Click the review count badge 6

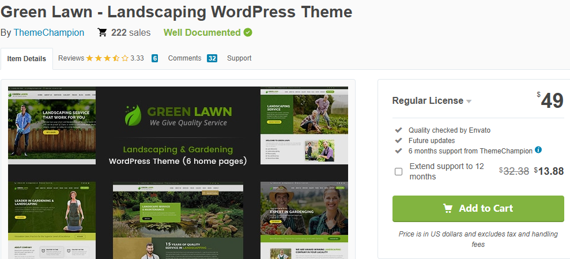(x=155, y=58)
